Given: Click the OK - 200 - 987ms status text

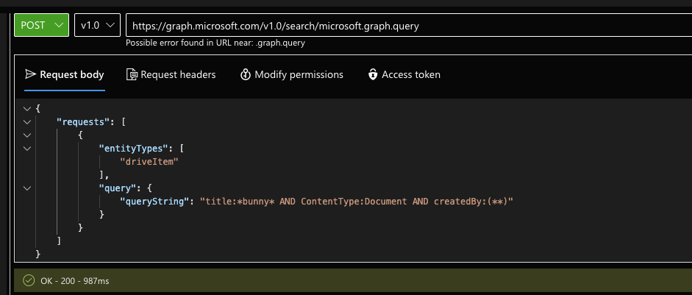Looking at the screenshot, I should [x=74, y=281].
